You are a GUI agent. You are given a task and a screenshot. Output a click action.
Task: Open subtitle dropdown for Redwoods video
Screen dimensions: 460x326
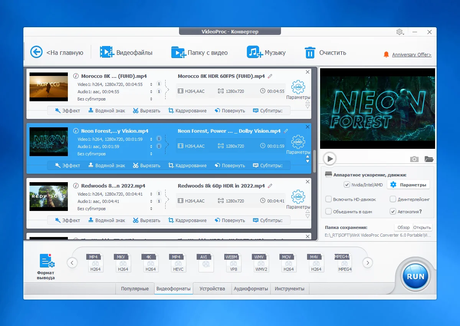(151, 209)
